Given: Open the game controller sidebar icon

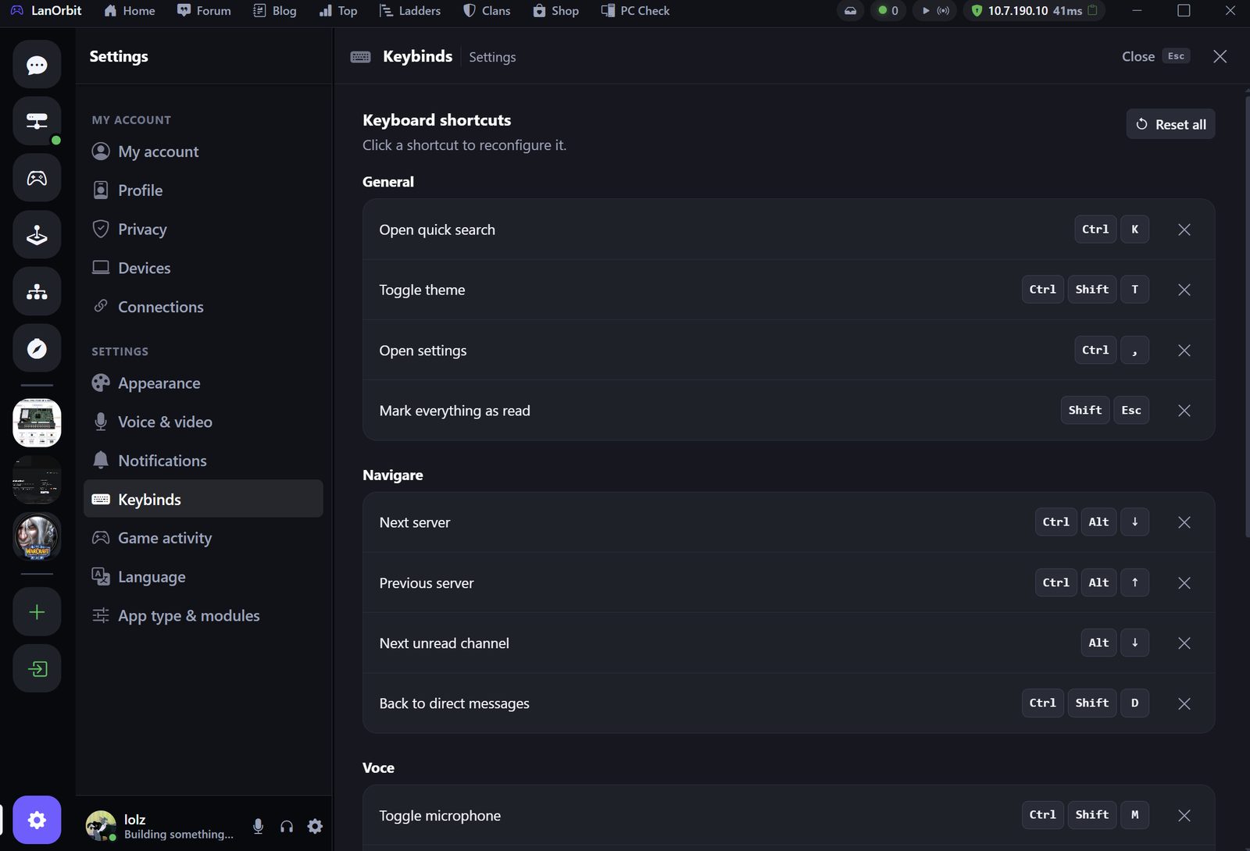Looking at the screenshot, I should tap(37, 178).
